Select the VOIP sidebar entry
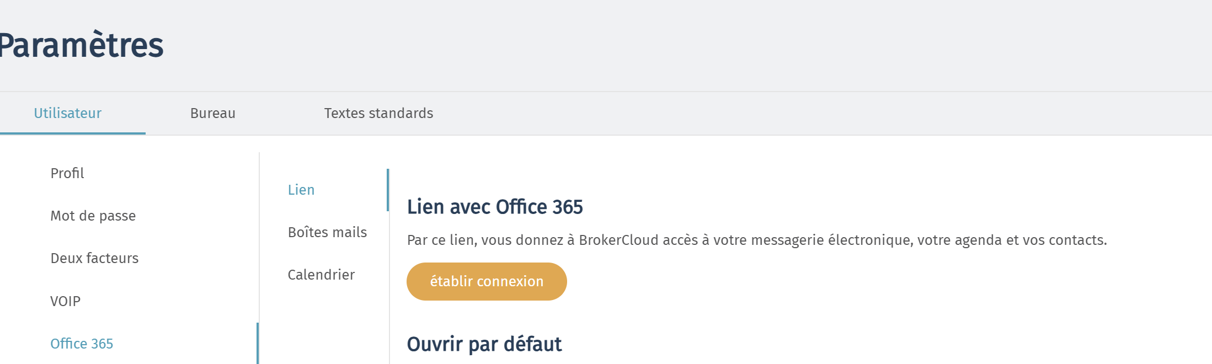 point(65,301)
